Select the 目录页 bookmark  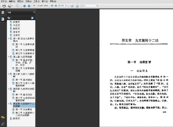(16, 35)
